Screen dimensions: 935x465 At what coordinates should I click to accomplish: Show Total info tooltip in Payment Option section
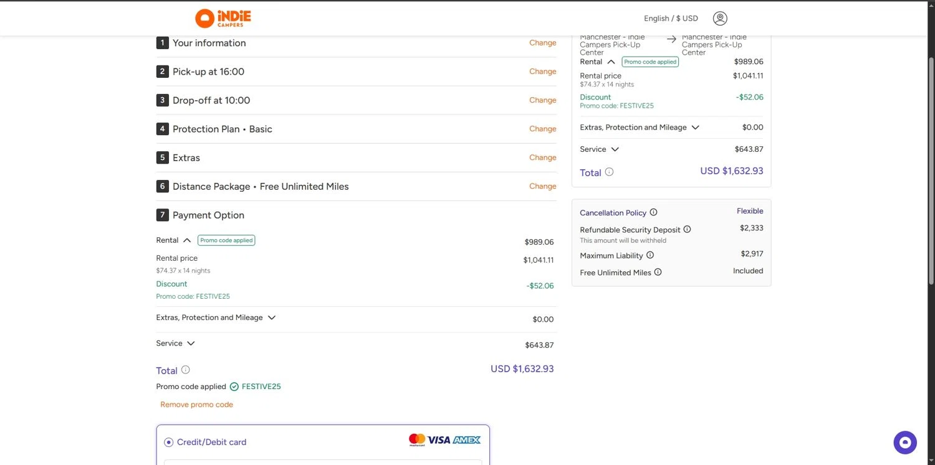tap(185, 370)
